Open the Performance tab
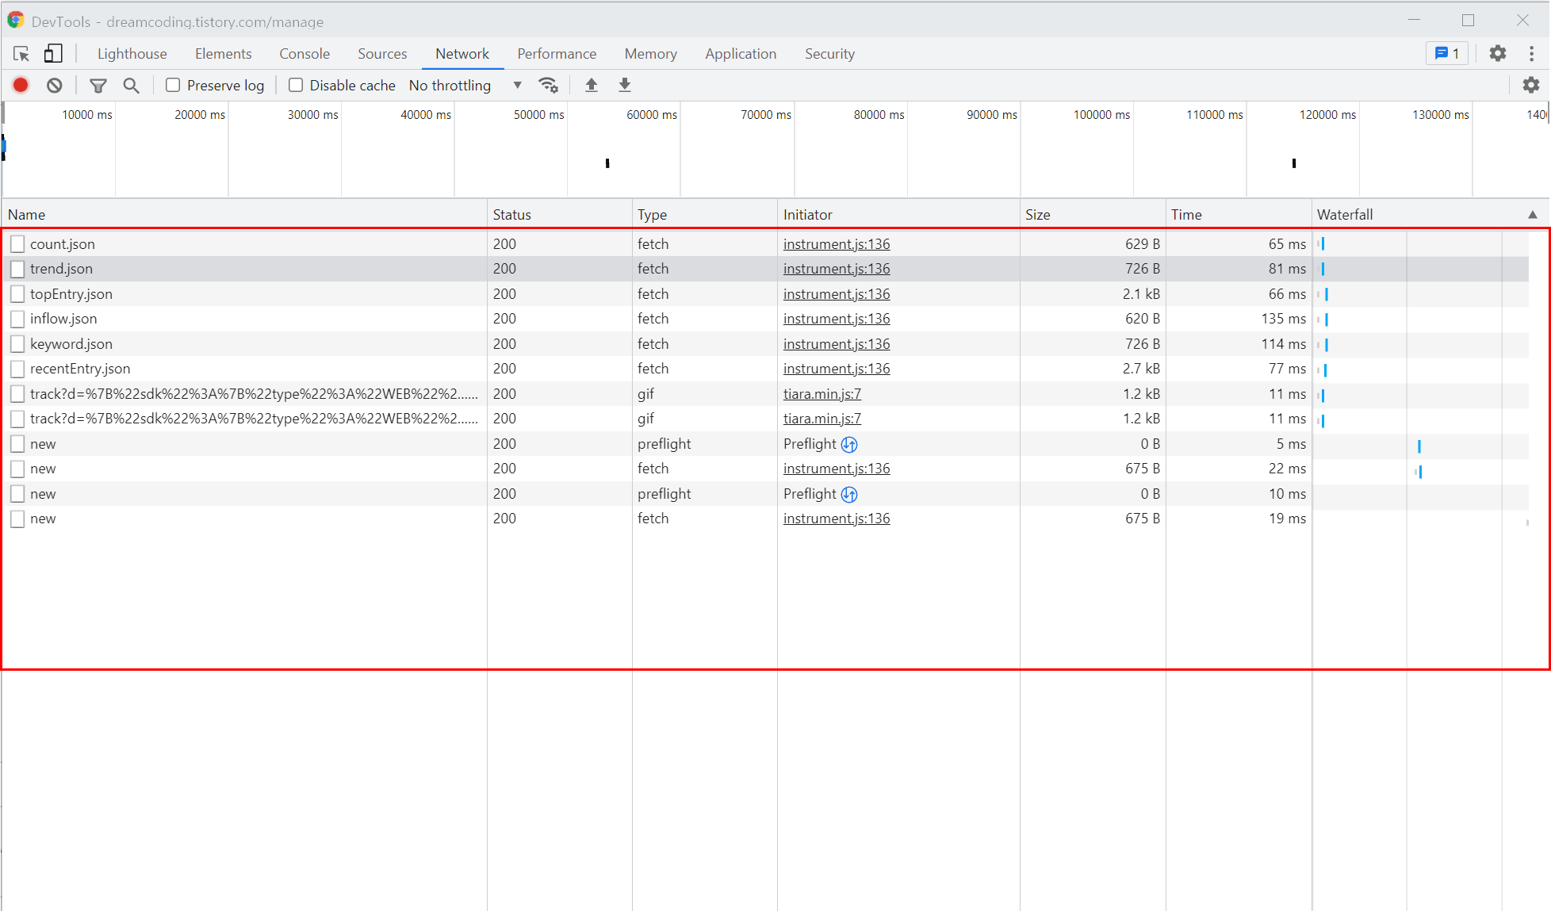The width and height of the screenshot is (1551, 911). 557,54
